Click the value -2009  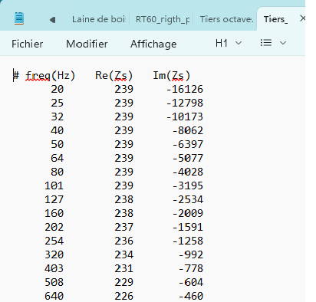pos(188,213)
